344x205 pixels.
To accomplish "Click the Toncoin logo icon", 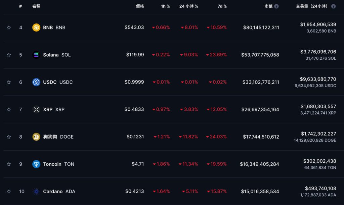I will pos(36,164).
